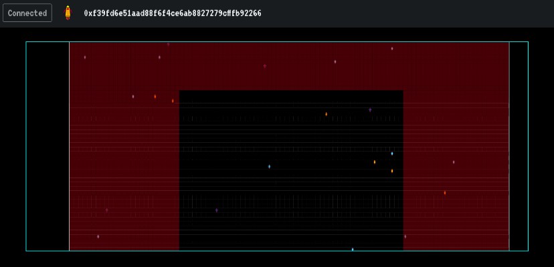Select the orange-red ship in the right red zone
Screen dimensions: 554x267
[445, 193]
